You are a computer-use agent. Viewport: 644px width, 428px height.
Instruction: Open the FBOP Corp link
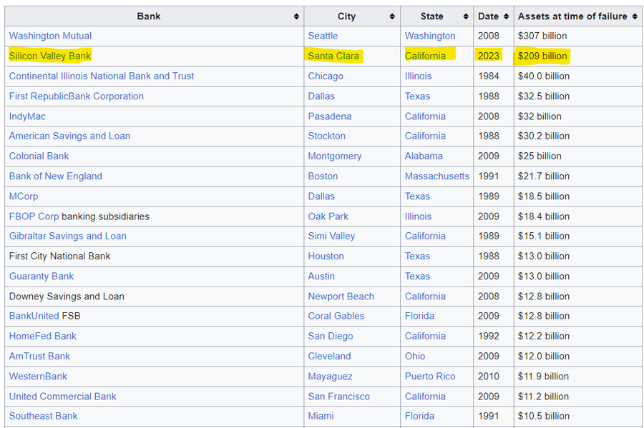[x=34, y=217]
